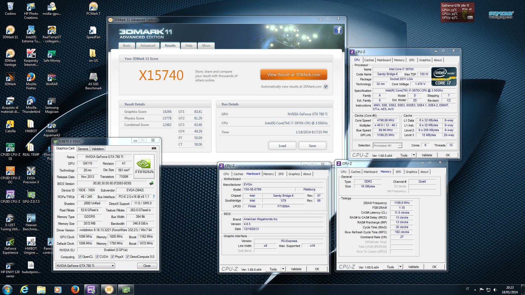The image size is (525, 295).
Task: Open Internet Explorer from taskbar
Action: point(24,289)
